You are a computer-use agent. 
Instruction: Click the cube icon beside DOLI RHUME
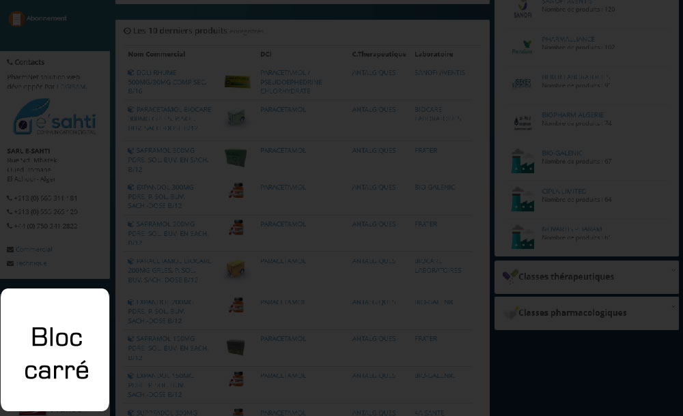pos(130,73)
